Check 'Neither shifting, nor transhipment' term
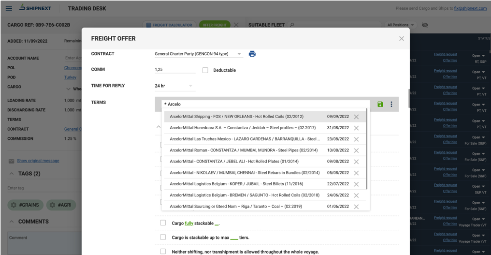491x255 pixels. [163, 252]
